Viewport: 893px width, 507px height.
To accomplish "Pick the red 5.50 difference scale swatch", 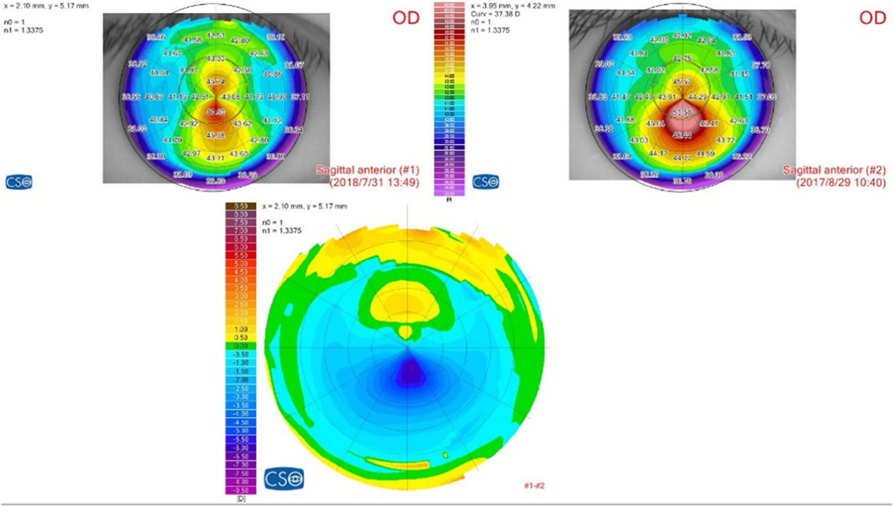I will [241, 255].
